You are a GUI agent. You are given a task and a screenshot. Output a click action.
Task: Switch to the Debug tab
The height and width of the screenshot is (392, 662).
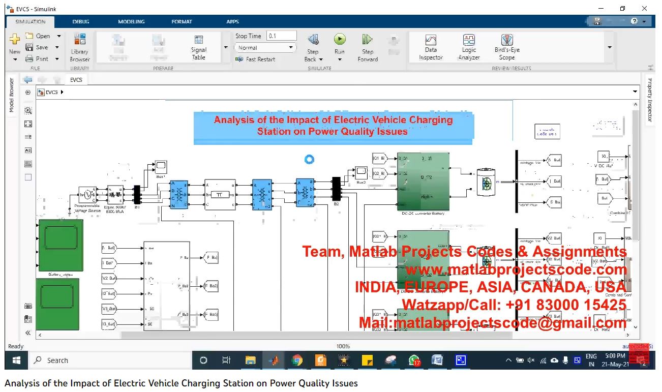click(x=81, y=22)
